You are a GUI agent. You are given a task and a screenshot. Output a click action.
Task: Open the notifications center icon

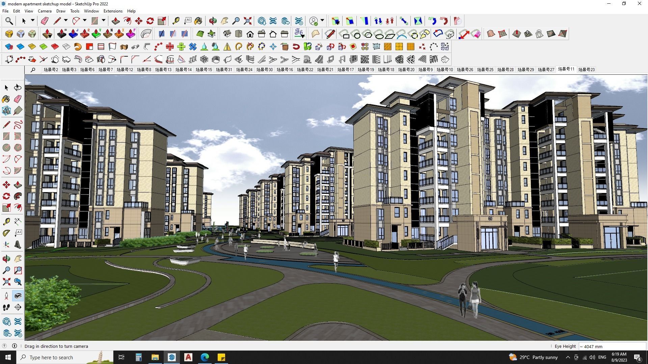pyautogui.click(x=638, y=357)
